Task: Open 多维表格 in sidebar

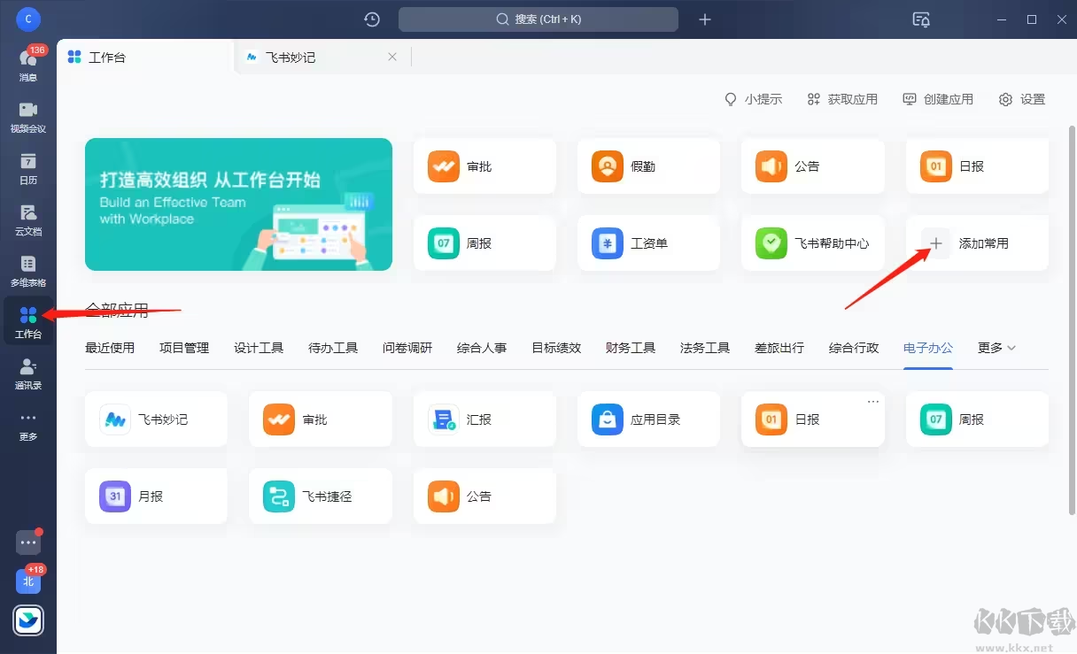Action: (x=28, y=270)
